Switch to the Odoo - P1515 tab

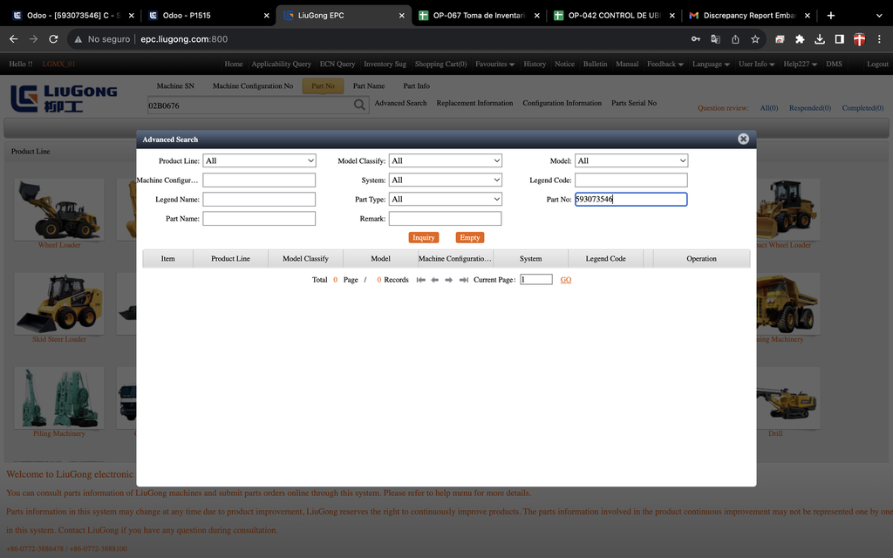[x=209, y=16]
